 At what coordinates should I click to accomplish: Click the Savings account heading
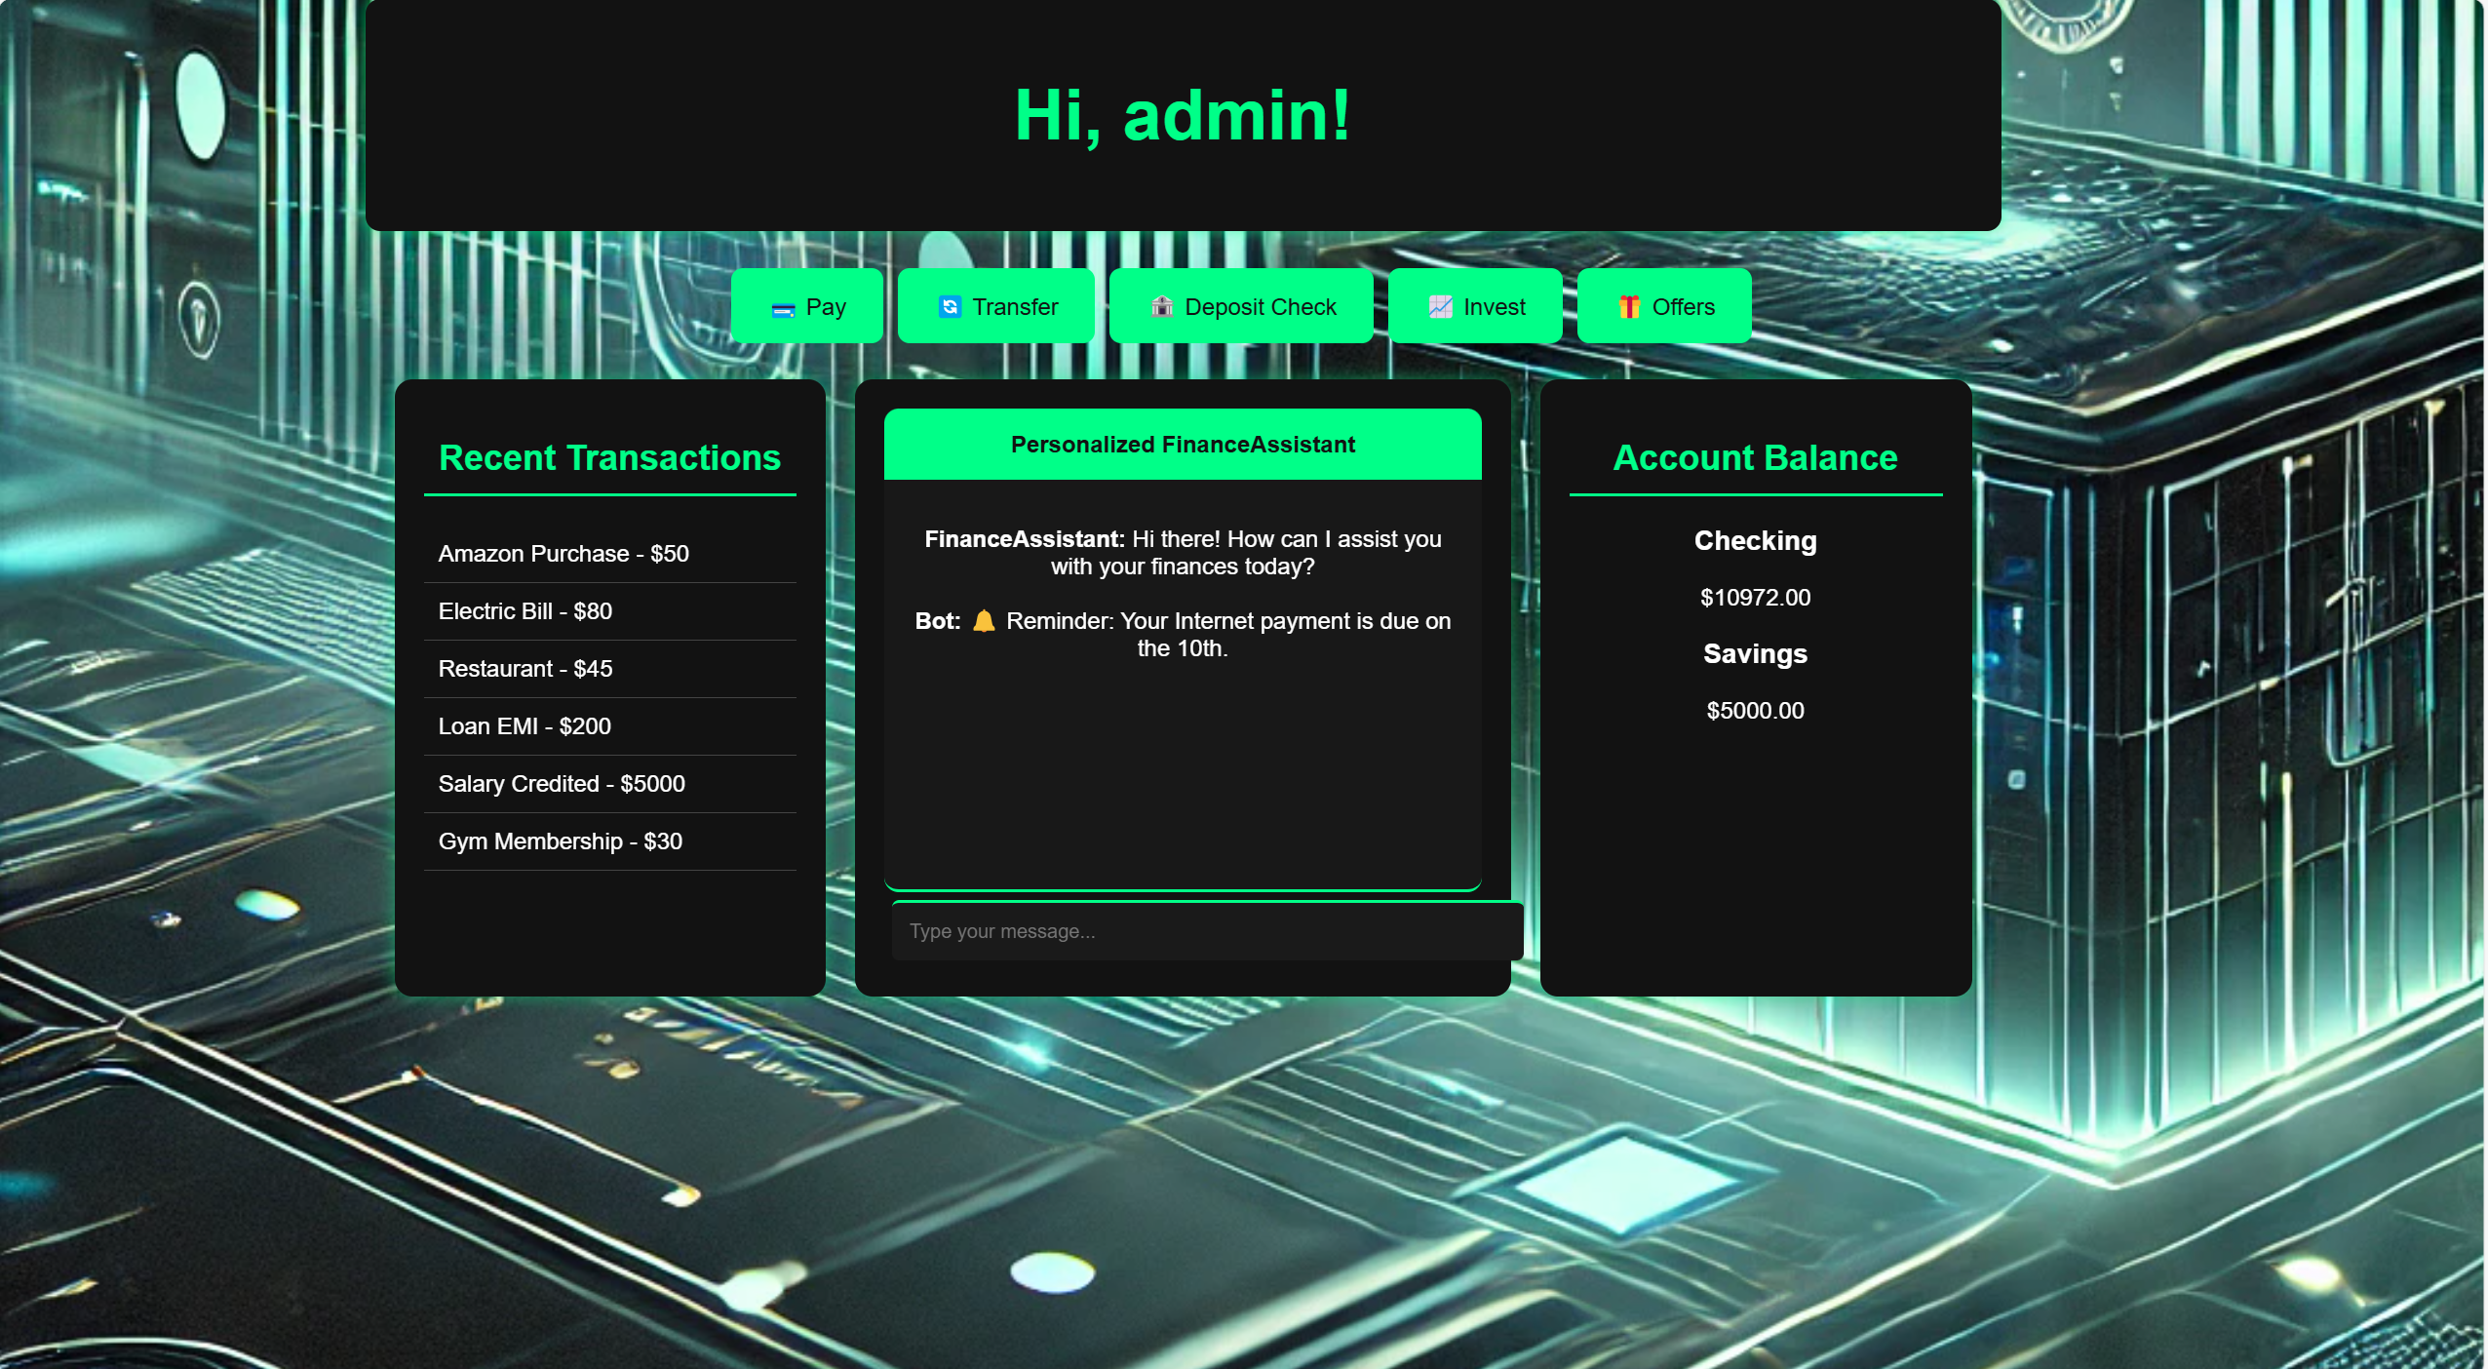tap(1754, 654)
